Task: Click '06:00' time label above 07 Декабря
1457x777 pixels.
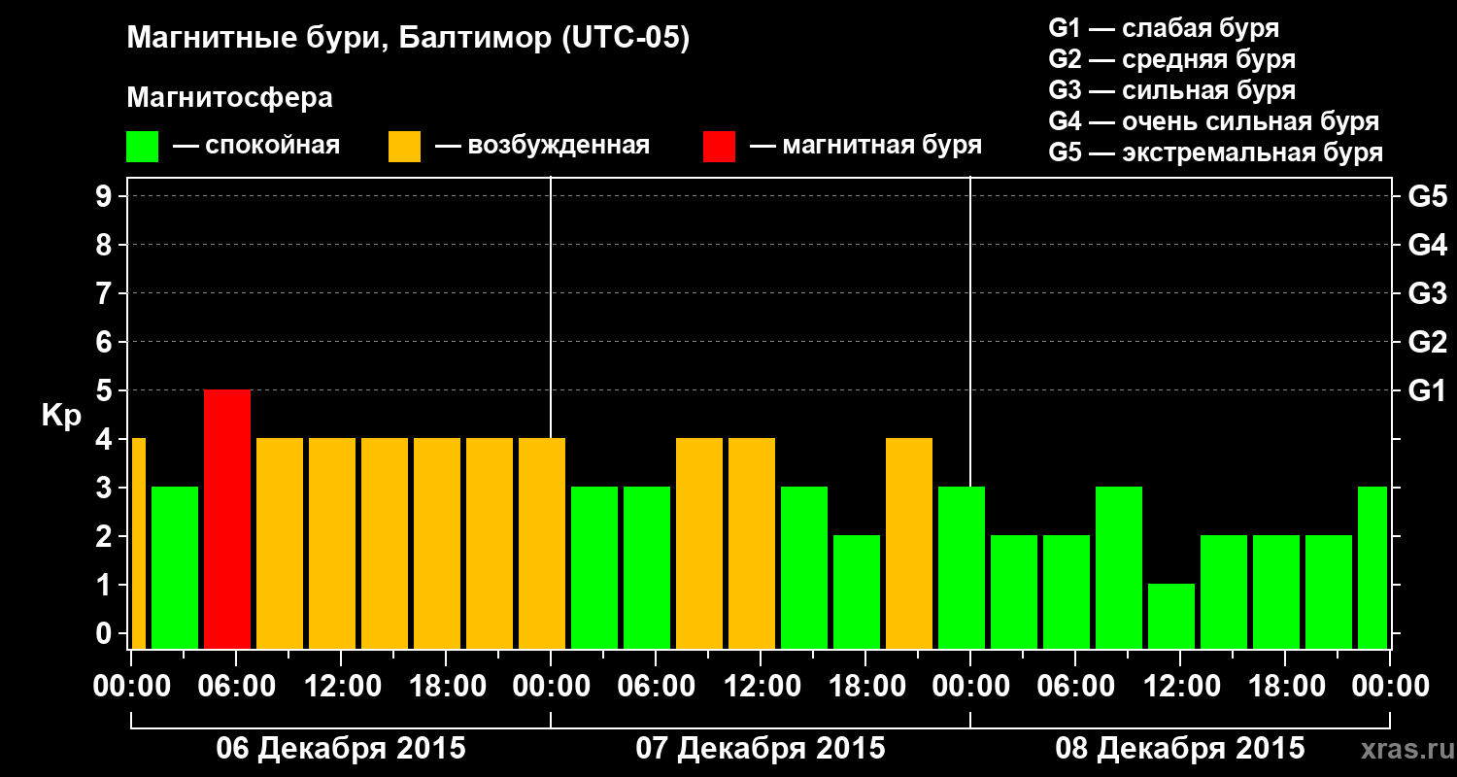Action: [x=656, y=686]
